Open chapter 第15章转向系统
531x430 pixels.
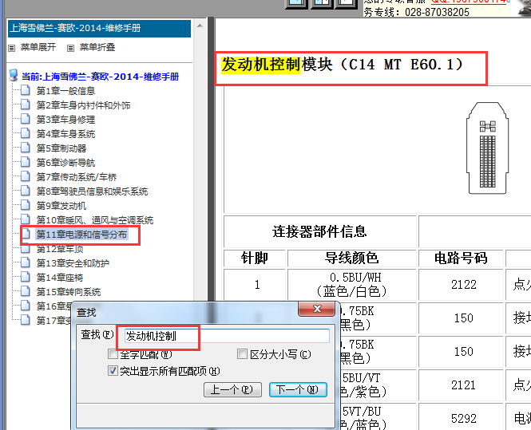tap(69, 292)
